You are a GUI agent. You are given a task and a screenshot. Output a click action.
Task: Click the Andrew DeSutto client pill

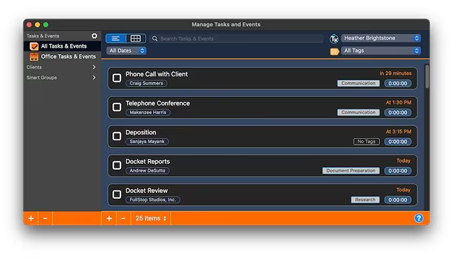[148, 170]
